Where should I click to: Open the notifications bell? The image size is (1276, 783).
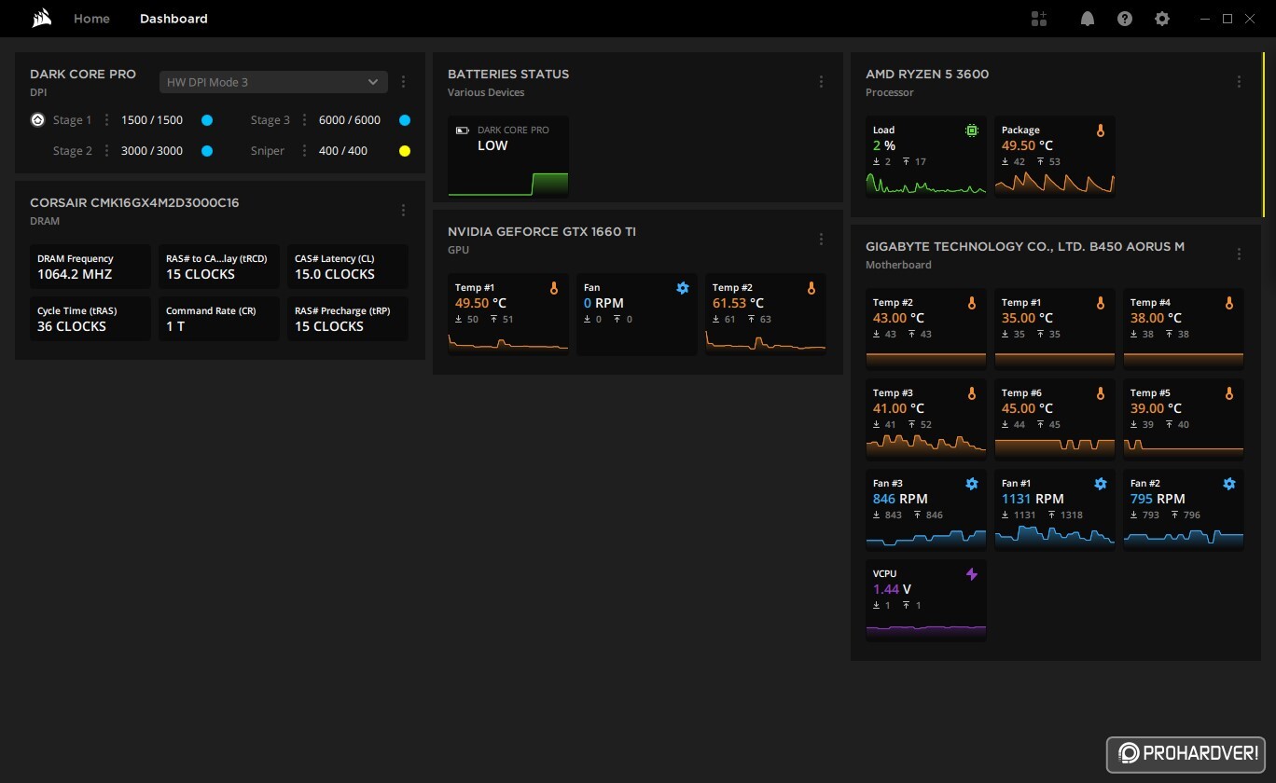(1087, 19)
